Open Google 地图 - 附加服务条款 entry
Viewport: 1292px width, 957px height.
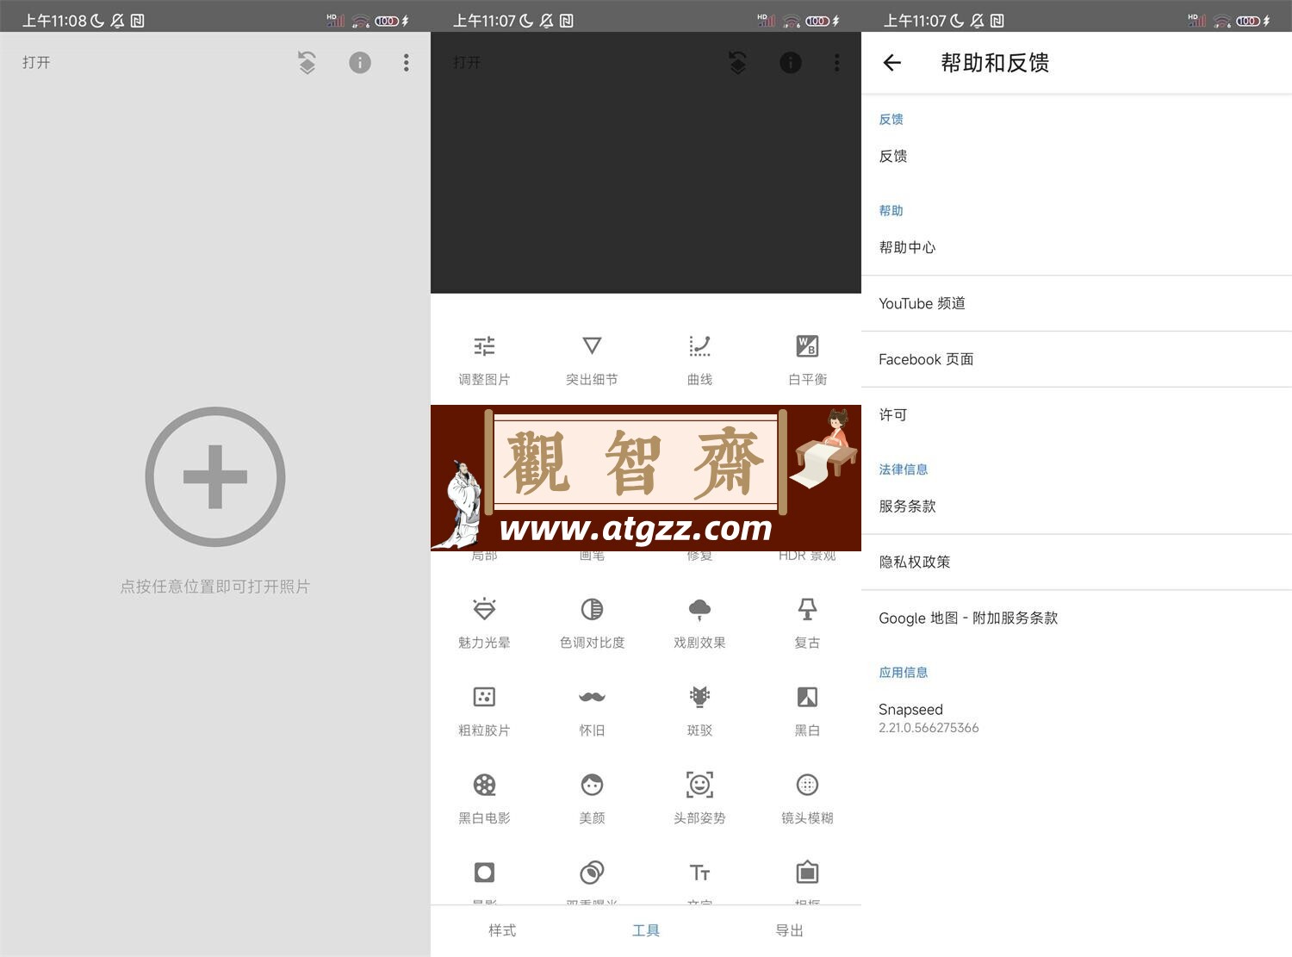[1077, 618]
